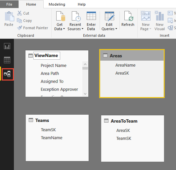Switch to the Data view icon
176x170 pixels.
(7, 60)
